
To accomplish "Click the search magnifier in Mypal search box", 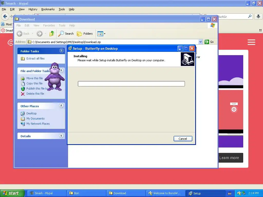I will [250, 16].
